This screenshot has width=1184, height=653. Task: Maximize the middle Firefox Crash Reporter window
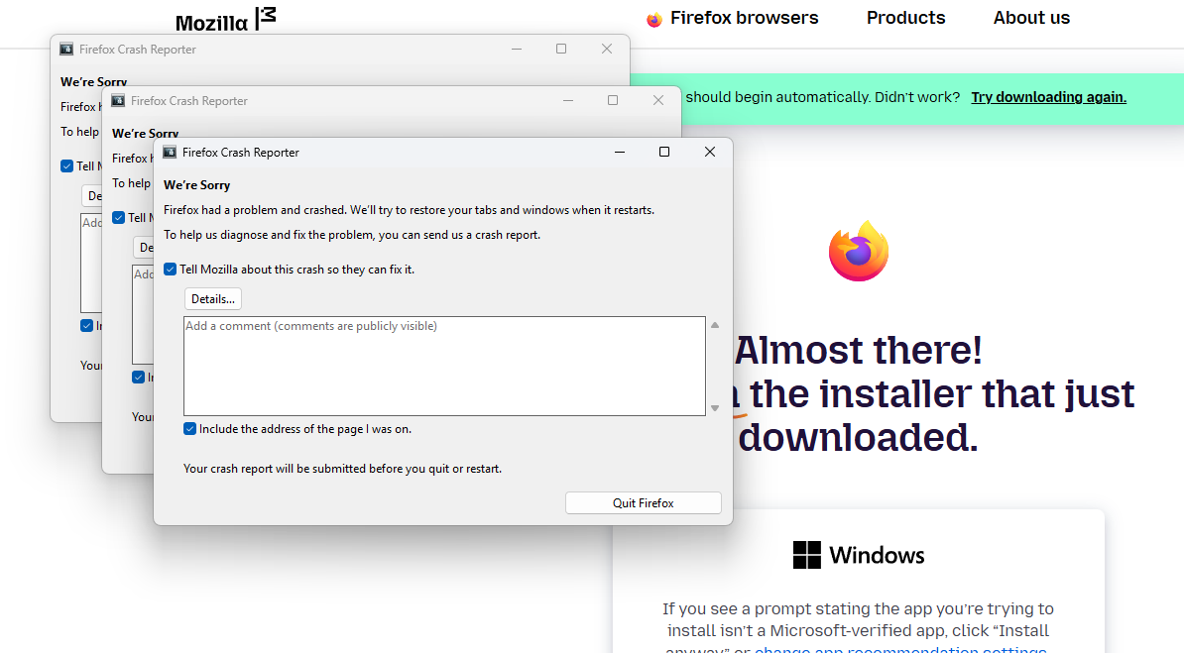point(613,100)
